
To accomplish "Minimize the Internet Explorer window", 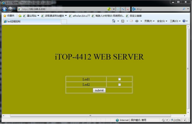I will [173, 2].
